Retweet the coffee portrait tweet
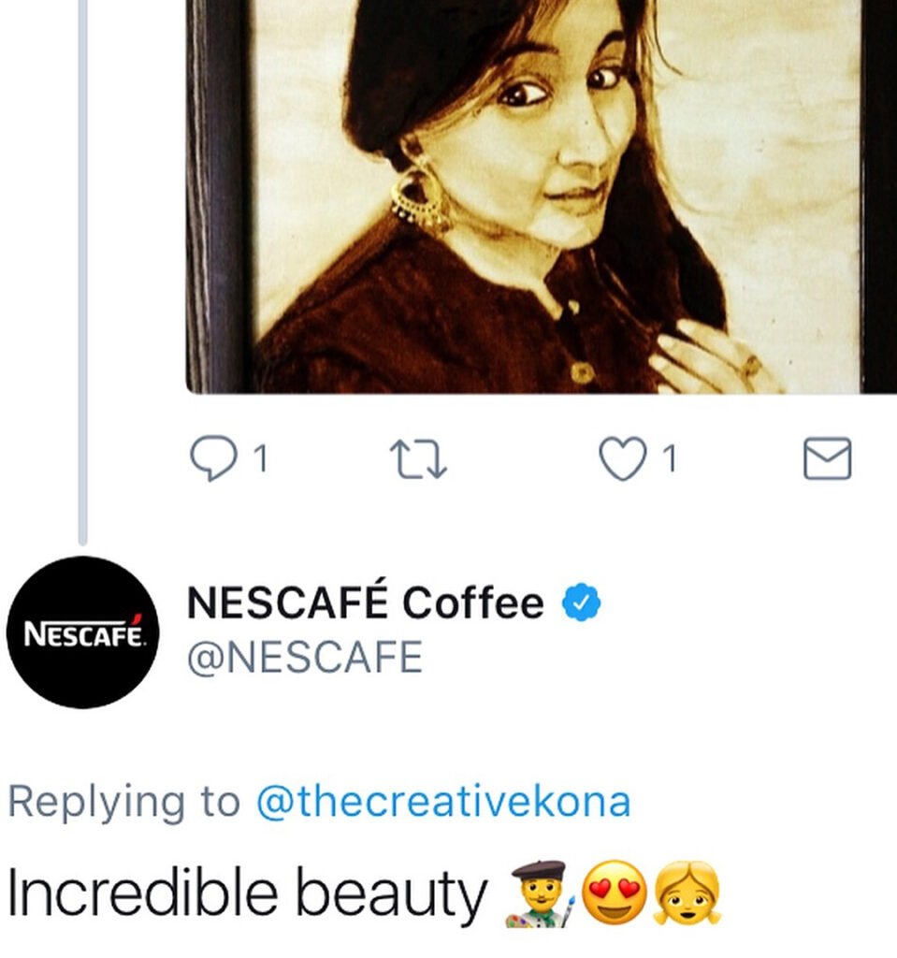The image size is (897, 958). click(x=418, y=460)
